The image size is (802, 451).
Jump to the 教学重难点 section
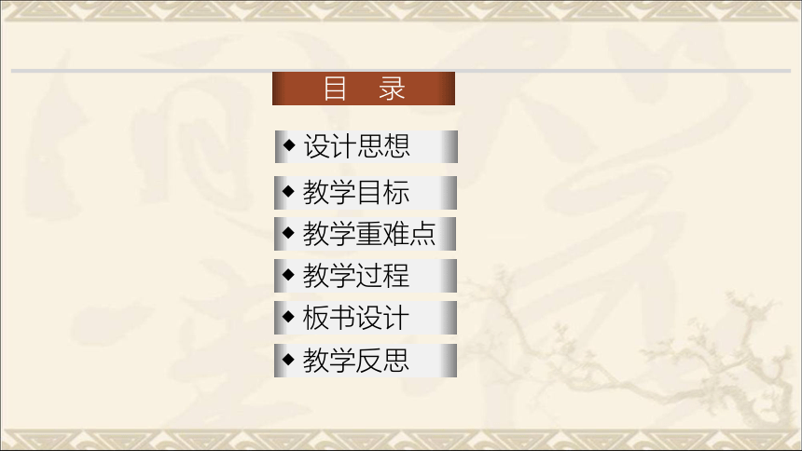[366, 234]
